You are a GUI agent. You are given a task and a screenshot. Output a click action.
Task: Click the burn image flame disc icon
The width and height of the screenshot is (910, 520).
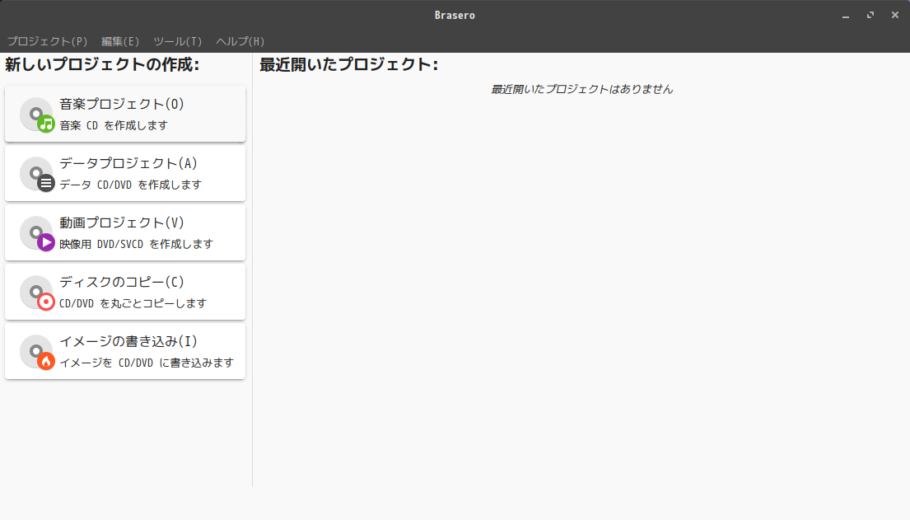tap(37, 352)
